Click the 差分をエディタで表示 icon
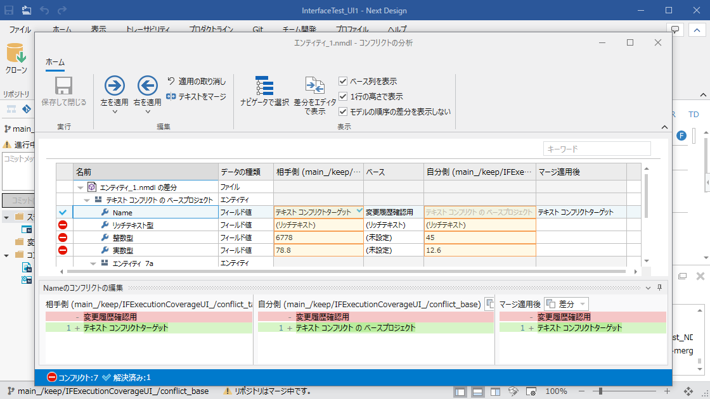 (314, 85)
